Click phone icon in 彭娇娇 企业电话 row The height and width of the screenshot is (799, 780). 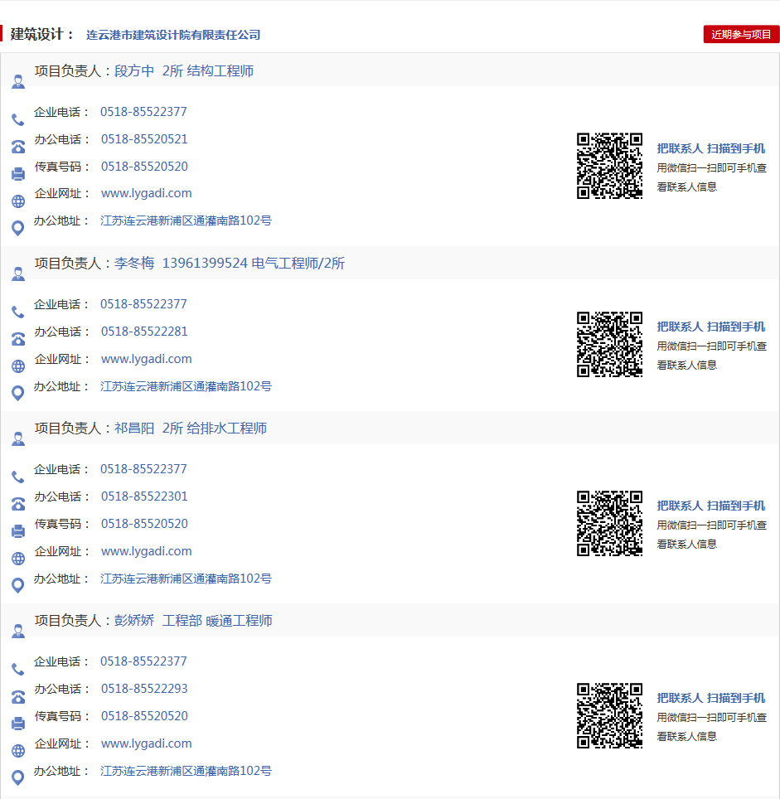(x=18, y=669)
